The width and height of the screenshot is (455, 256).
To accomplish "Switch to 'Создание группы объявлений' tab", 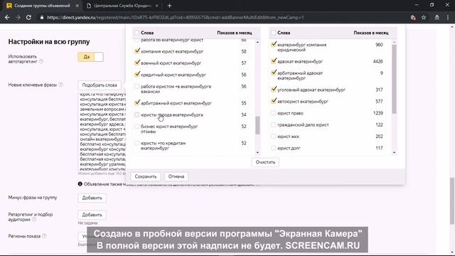I will [x=42, y=6].
